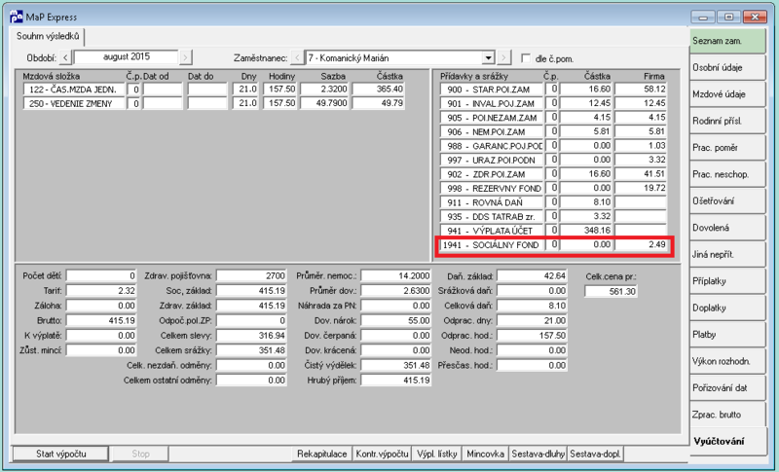
Task: Open the Prac. neschop. side tab
Action: 727,175
